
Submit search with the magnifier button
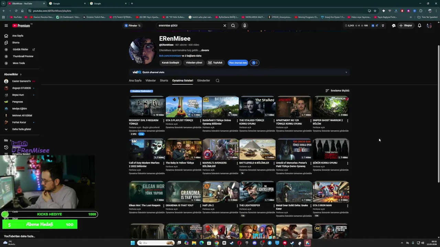[x=233, y=25]
